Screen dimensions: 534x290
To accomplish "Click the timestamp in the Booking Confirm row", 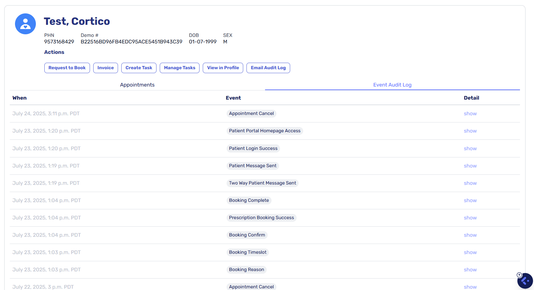I will point(47,235).
